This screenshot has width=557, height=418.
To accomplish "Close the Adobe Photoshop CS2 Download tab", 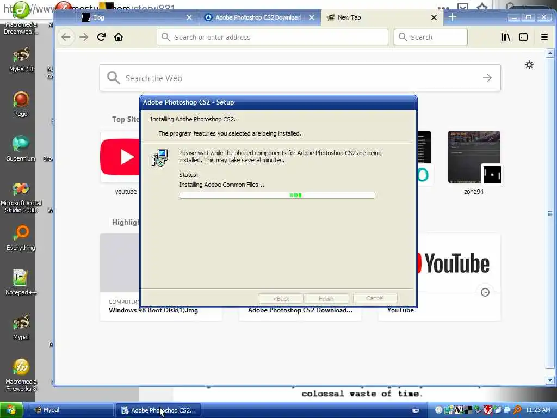I will 312,17.
